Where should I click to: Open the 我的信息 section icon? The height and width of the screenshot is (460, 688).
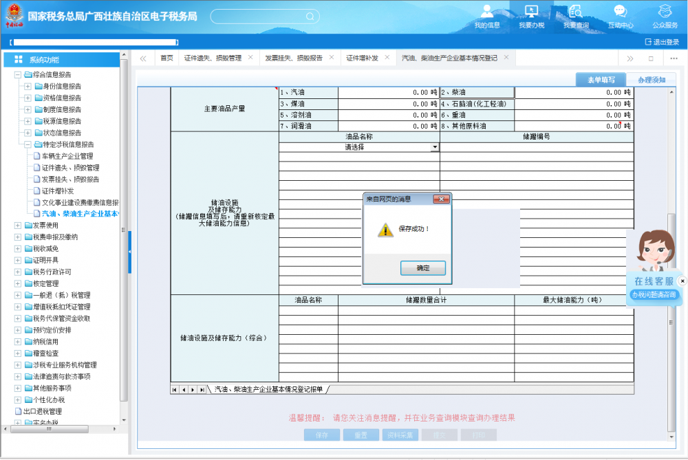[486, 14]
